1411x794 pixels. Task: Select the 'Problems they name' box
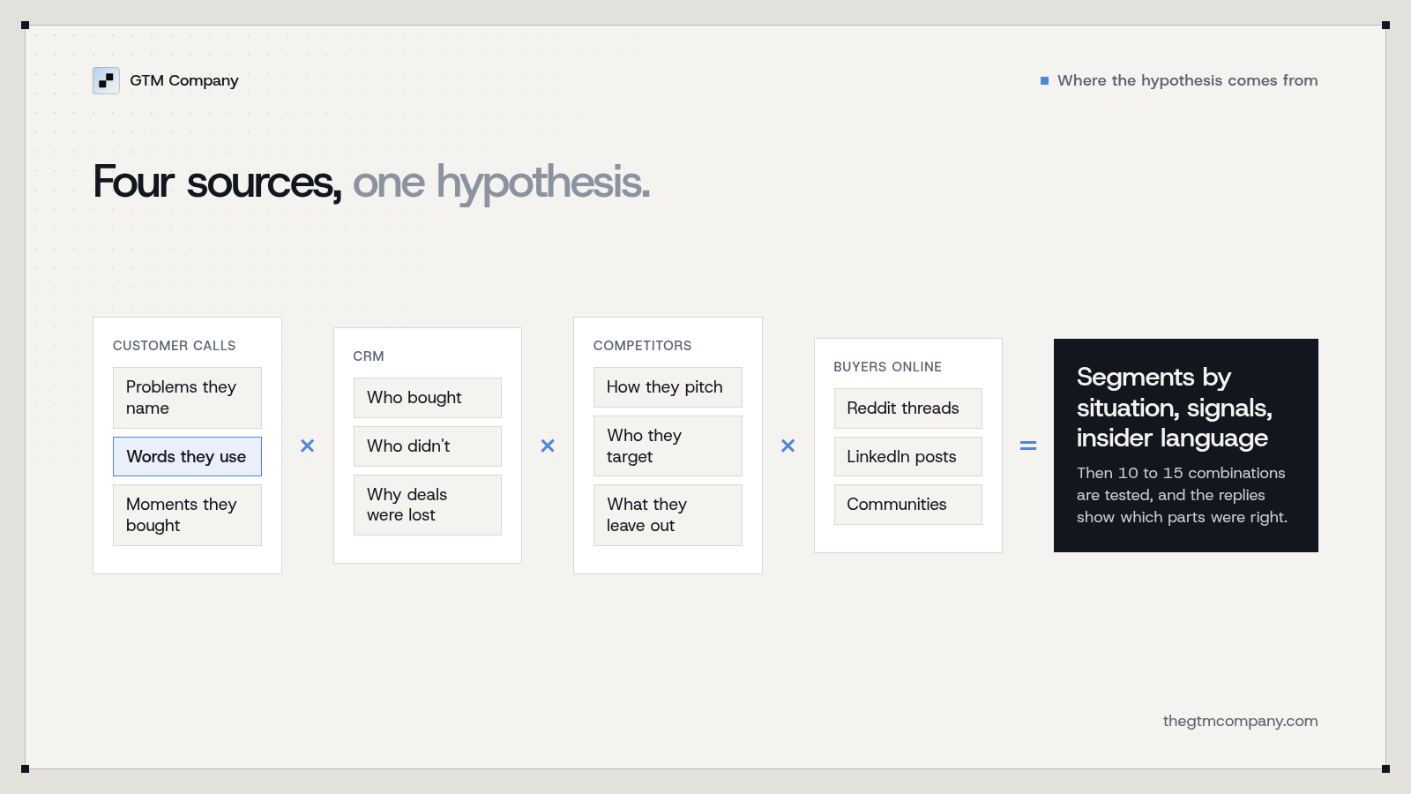pyautogui.click(x=187, y=398)
